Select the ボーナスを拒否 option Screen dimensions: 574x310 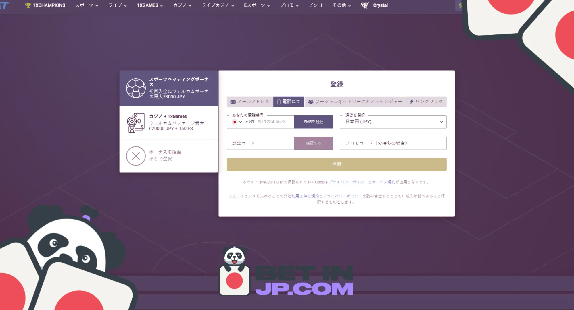tap(169, 156)
